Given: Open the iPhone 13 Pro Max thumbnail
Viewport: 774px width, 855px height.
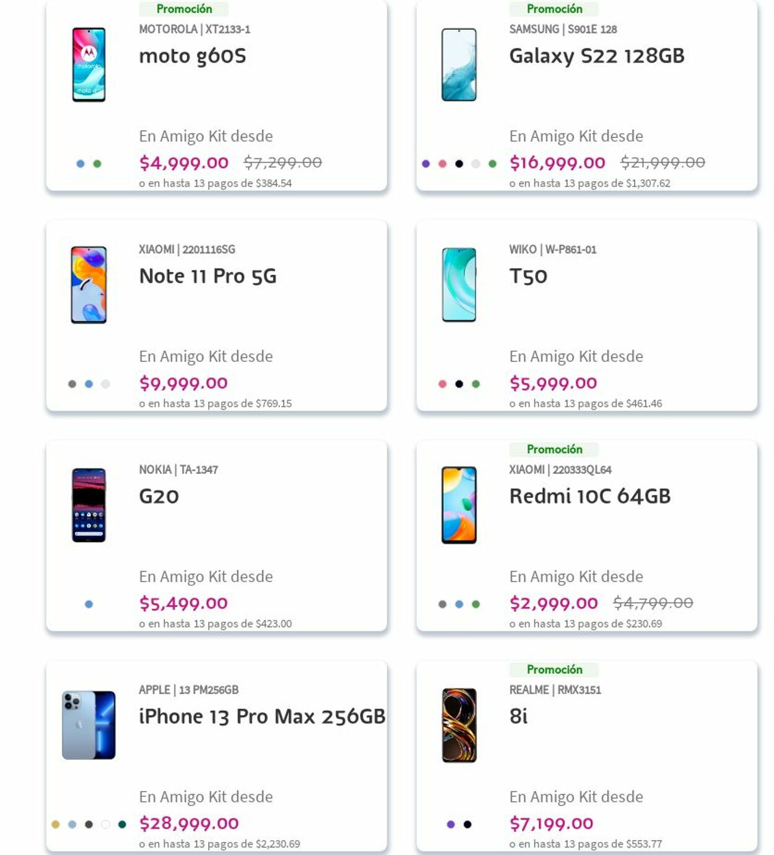Looking at the screenshot, I should [89, 725].
